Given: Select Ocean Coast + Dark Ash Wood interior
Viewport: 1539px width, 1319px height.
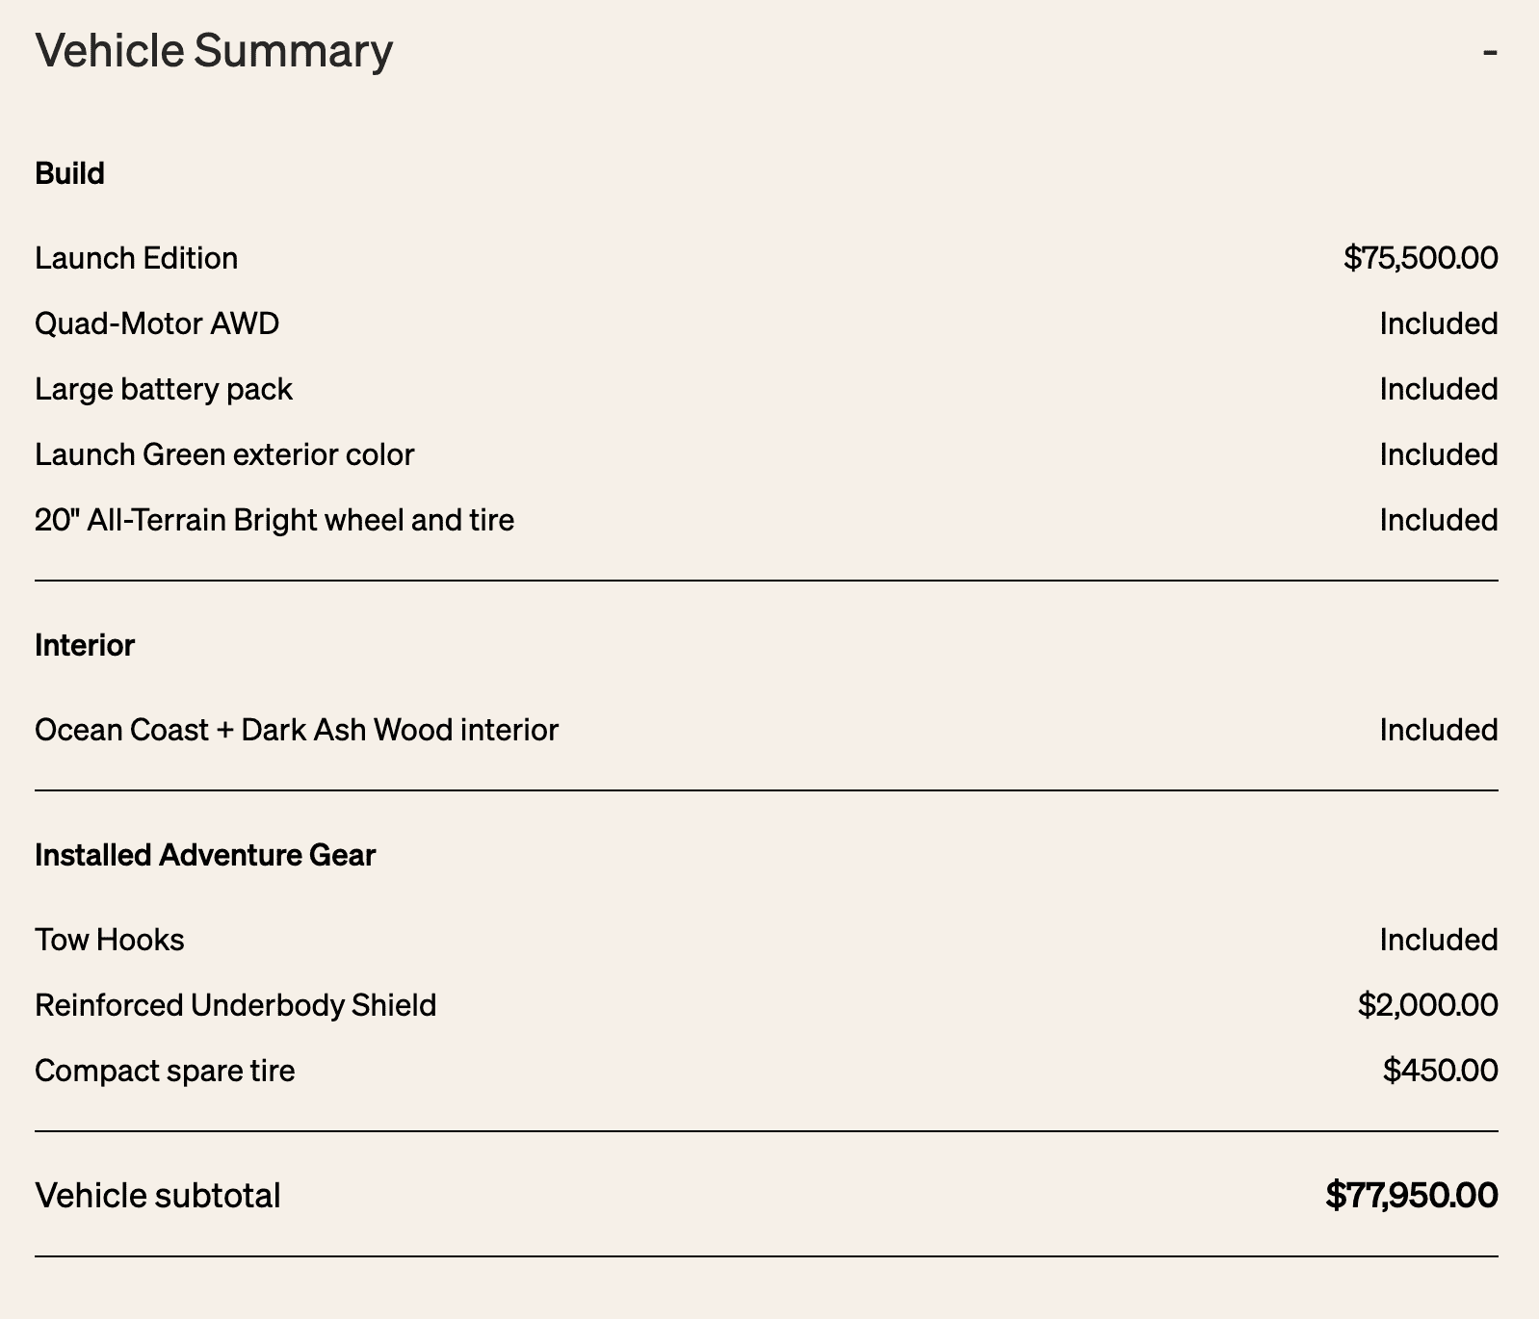Looking at the screenshot, I should click(x=297, y=730).
